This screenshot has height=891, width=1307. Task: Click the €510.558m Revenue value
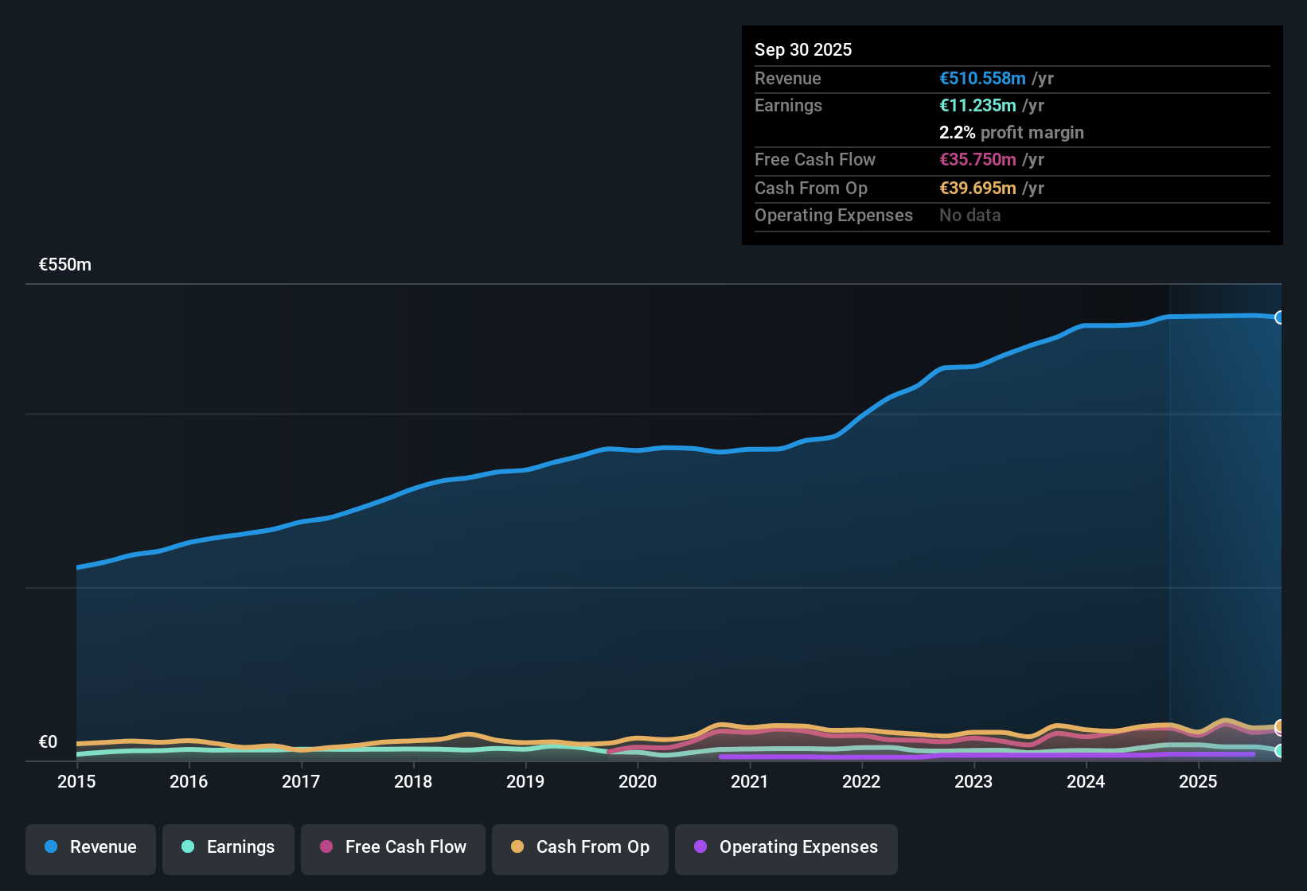tap(981, 78)
